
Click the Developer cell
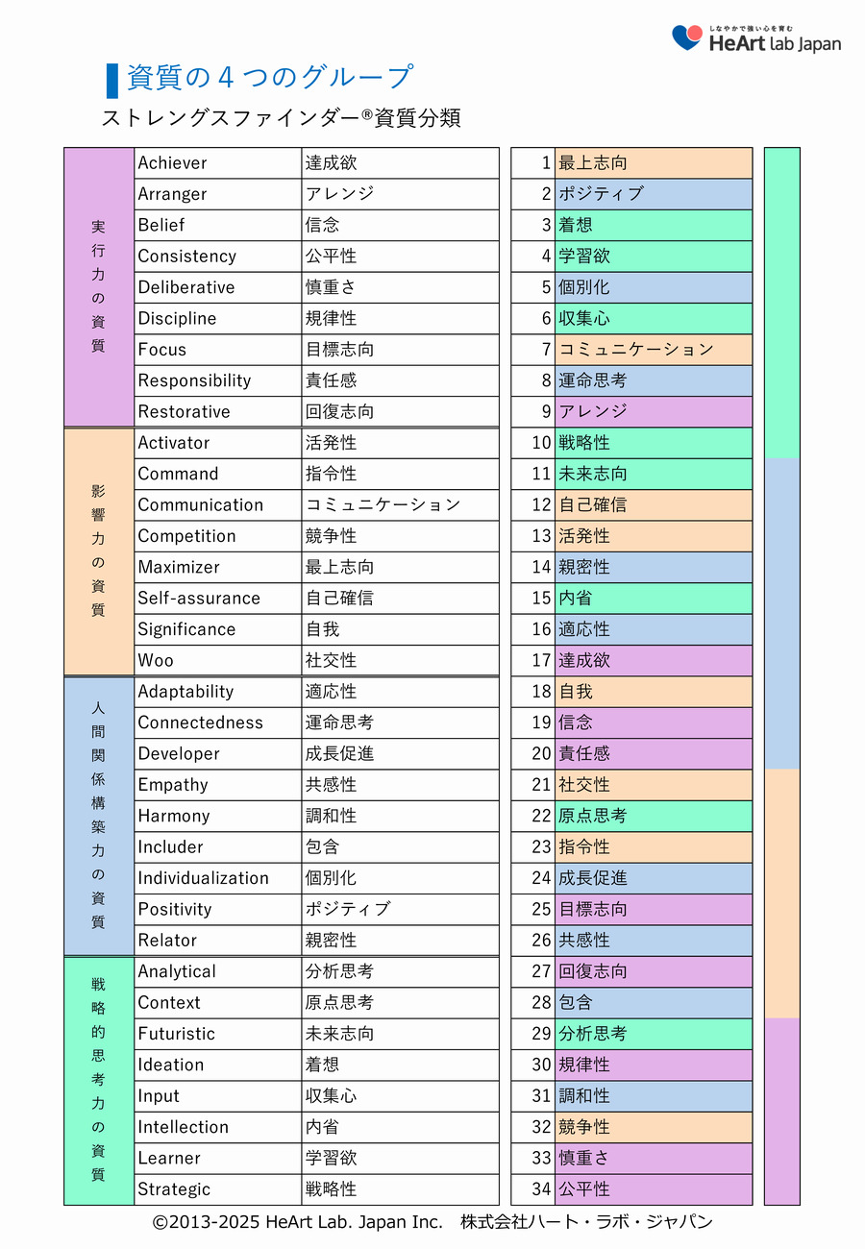(218, 753)
